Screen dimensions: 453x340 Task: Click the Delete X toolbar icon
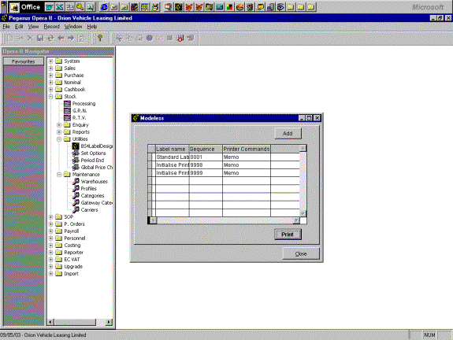(x=30, y=38)
